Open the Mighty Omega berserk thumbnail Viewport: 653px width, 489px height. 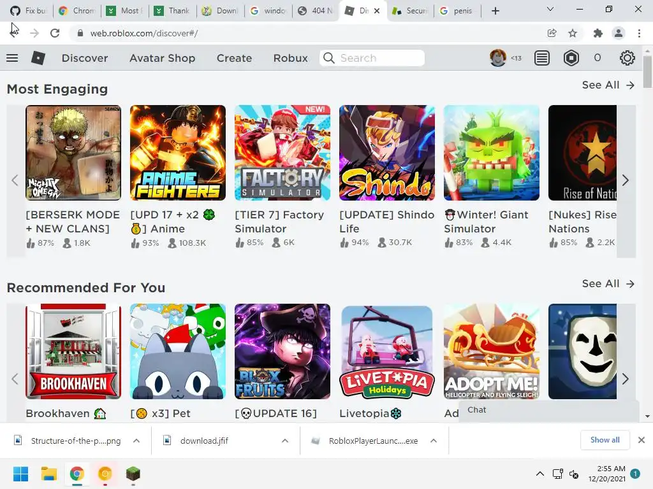coord(73,153)
